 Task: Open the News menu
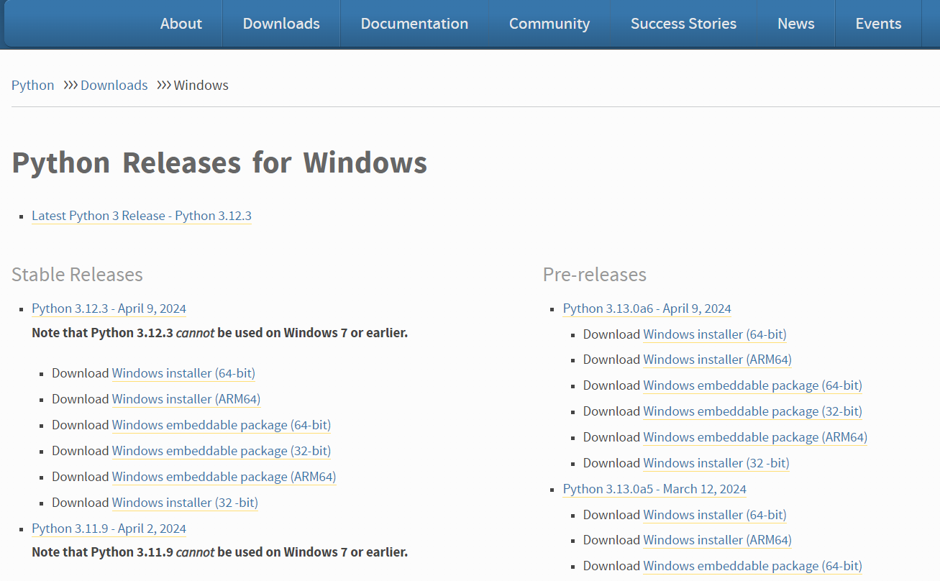pyautogui.click(x=796, y=24)
